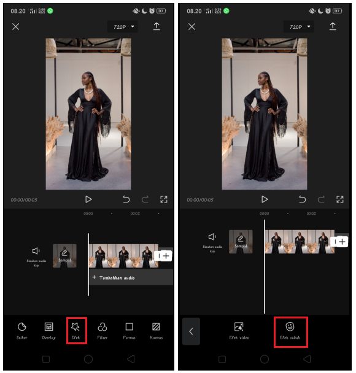Enter fullscreen preview in right screen
The width and height of the screenshot is (356, 373).
[x=340, y=199]
